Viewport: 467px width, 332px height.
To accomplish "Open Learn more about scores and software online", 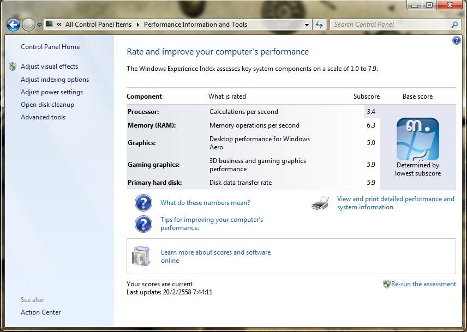I will point(215,256).
